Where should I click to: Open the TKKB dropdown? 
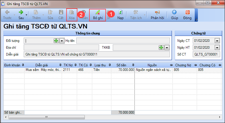click(167, 48)
